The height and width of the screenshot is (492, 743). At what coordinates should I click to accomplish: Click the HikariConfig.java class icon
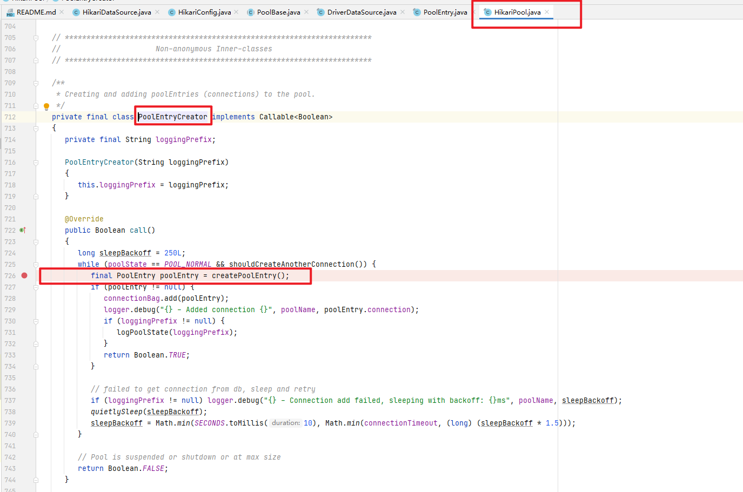[172, 12]
